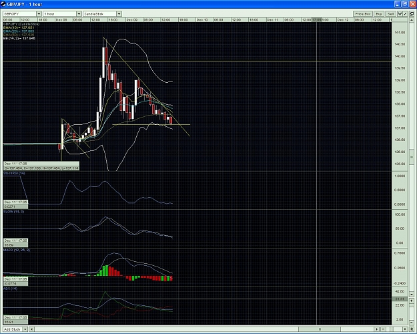Click horizontal scrollbar left arrow
The height and width of the screenshot is (334, 417).
click(x=31, y=329)
